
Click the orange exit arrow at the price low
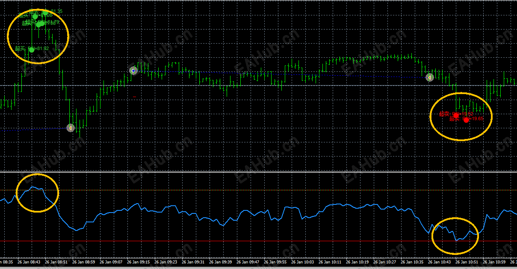point(71,127)
